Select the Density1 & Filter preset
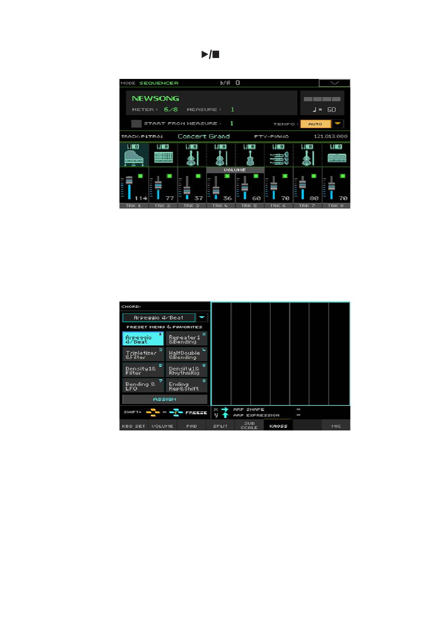 click(x=143, y=370)
